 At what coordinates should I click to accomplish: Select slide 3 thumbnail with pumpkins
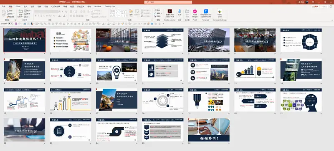click(116, 40)
